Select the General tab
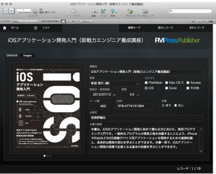The height and width of the screenshot is (174, 216). pos(12,55)
